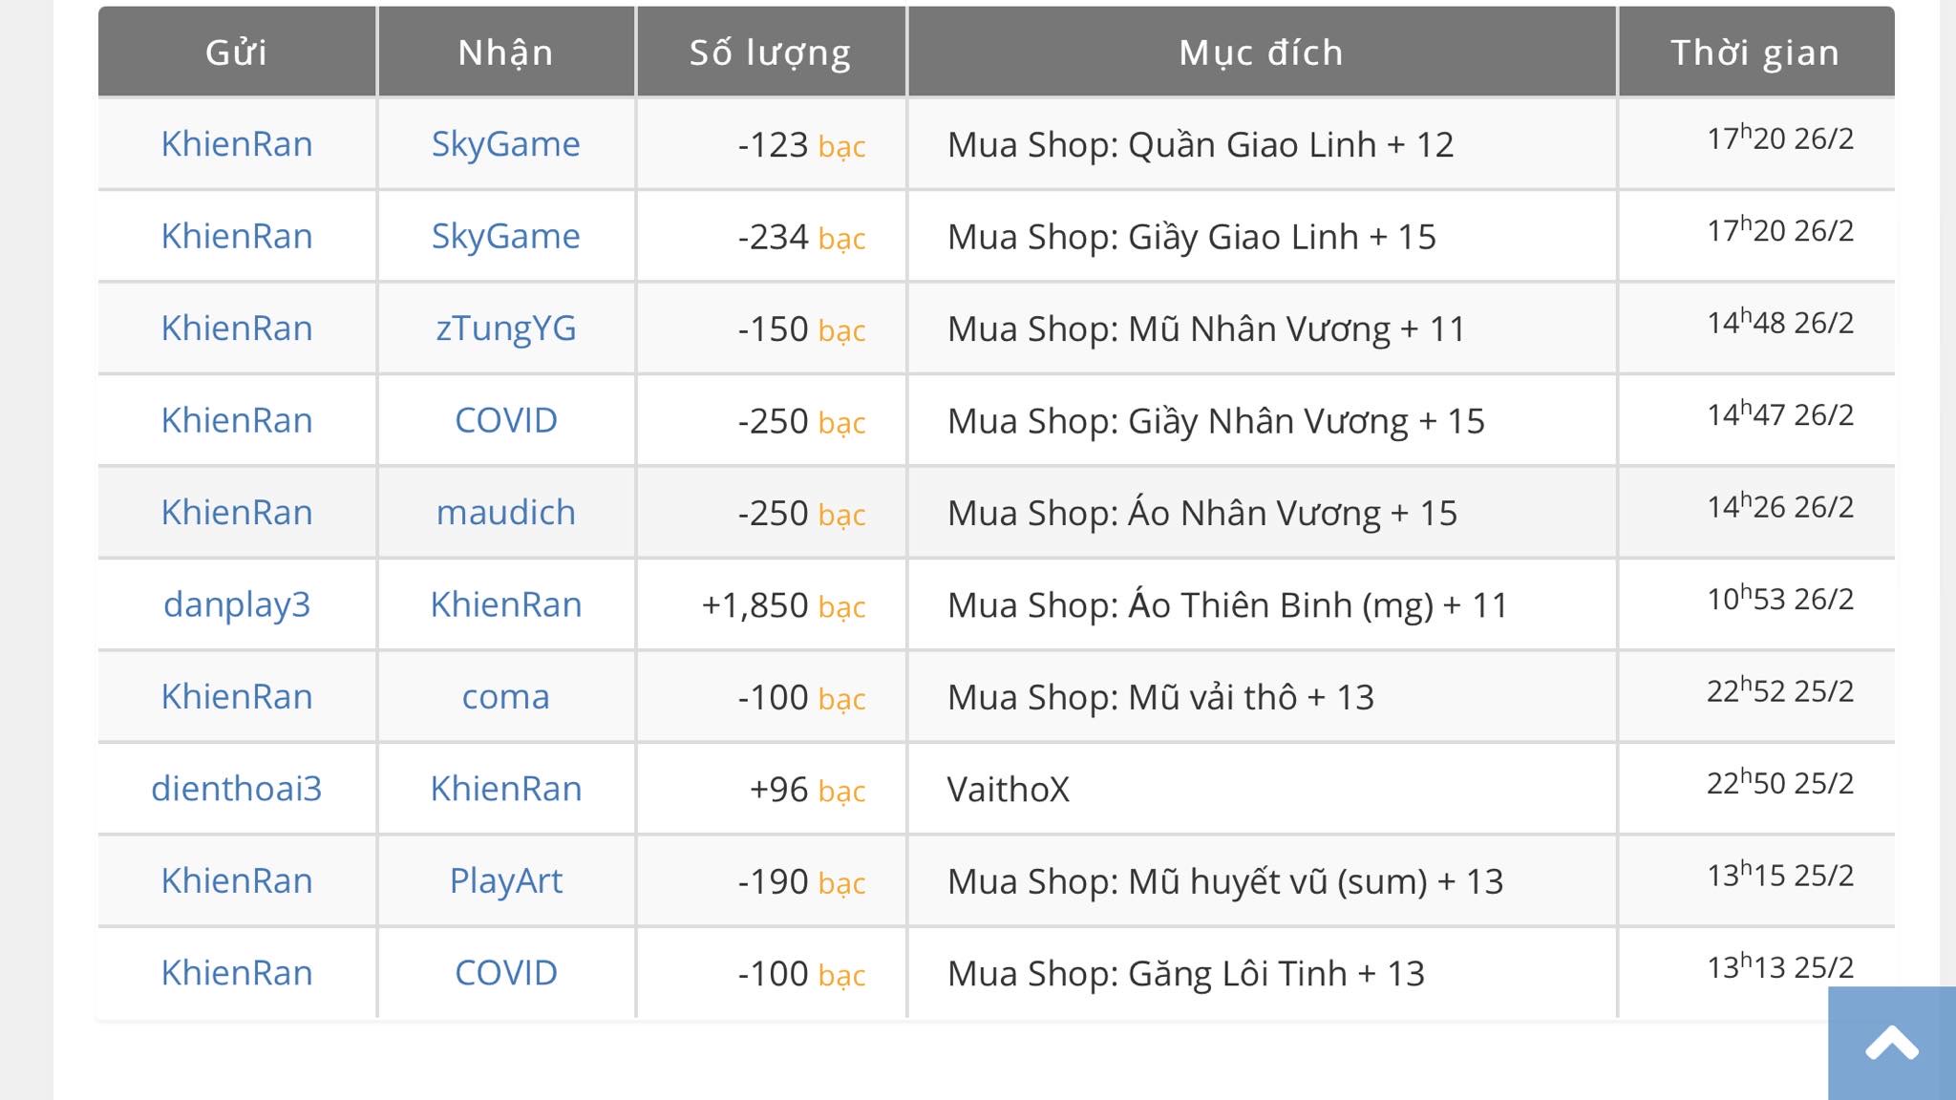The image size is (1956, 1100).
Task: Open PlayArt receiver profile
Action: [505, 880]
